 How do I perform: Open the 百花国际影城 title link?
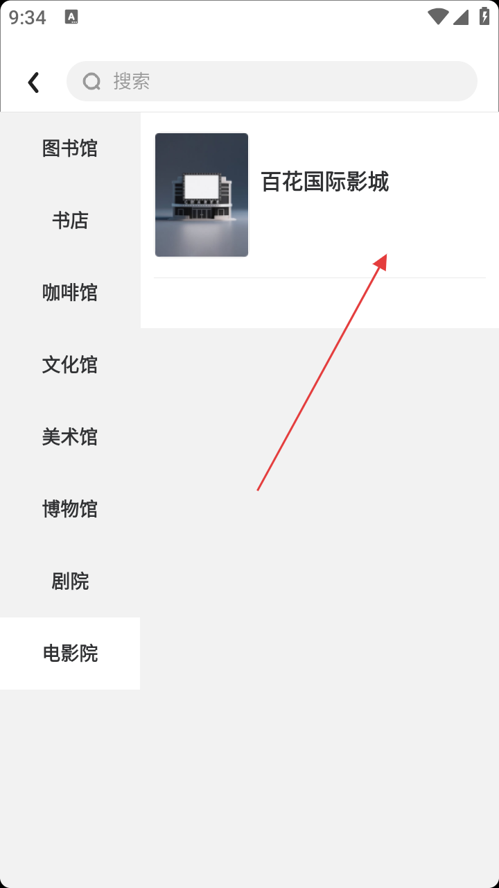pos(325,182)
